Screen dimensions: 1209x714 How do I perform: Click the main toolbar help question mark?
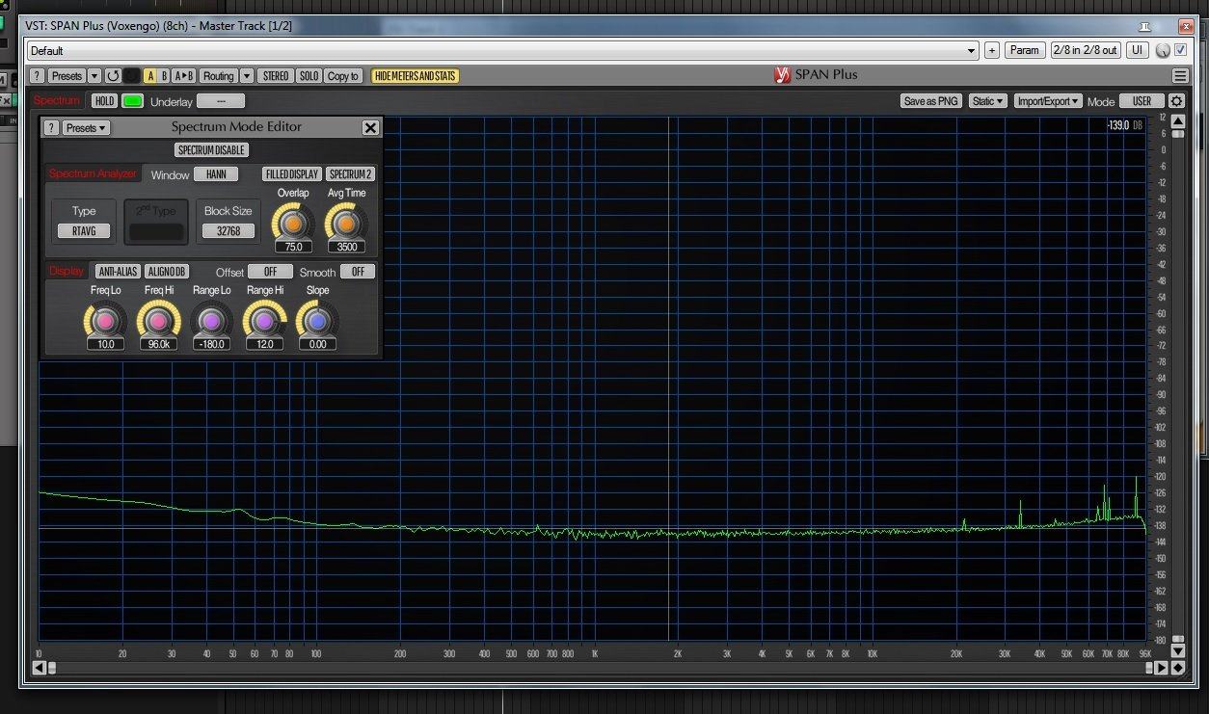[x=37, y=75]
